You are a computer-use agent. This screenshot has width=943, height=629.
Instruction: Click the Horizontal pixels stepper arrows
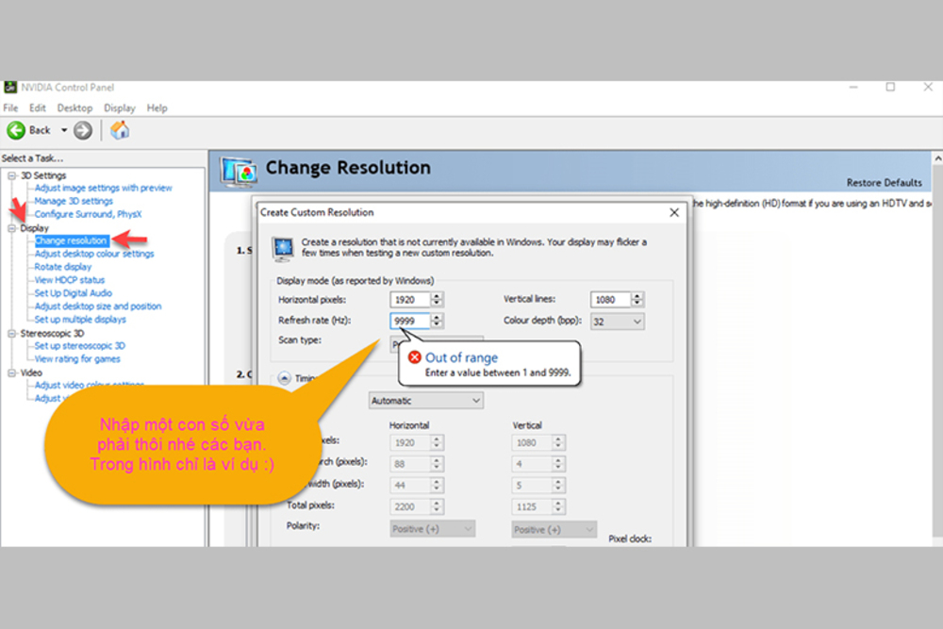[x=438, y=300]
